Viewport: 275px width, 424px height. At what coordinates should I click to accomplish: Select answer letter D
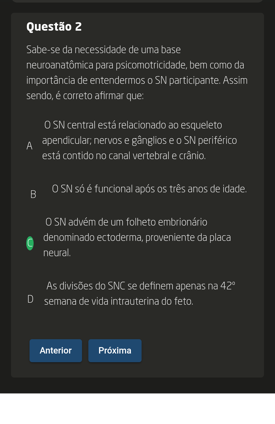click(30, 299)
